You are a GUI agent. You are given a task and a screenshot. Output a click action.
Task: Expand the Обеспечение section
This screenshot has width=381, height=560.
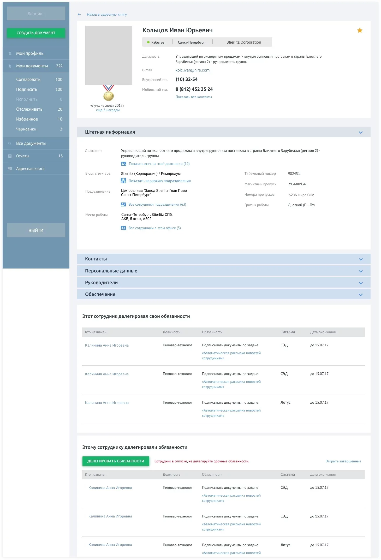(x=224, y=294)
